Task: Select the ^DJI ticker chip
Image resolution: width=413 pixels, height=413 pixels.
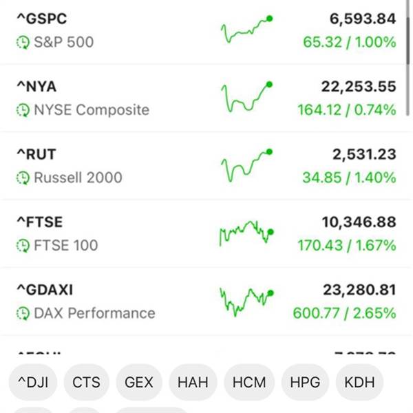Action: [32, 383]
